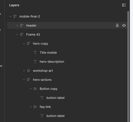Click the horizontal layout icon of Button copy
133x122 pixels.
pyautogui.click(x=35, y=89)
